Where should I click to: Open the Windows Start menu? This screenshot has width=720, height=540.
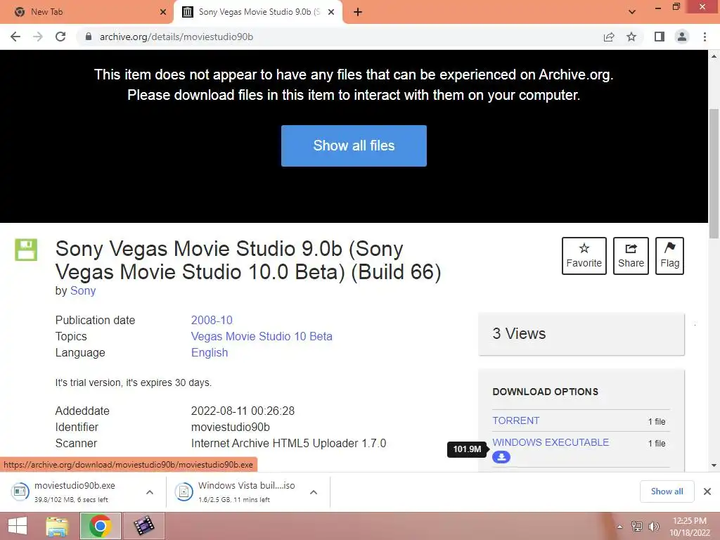coord(18,526)
